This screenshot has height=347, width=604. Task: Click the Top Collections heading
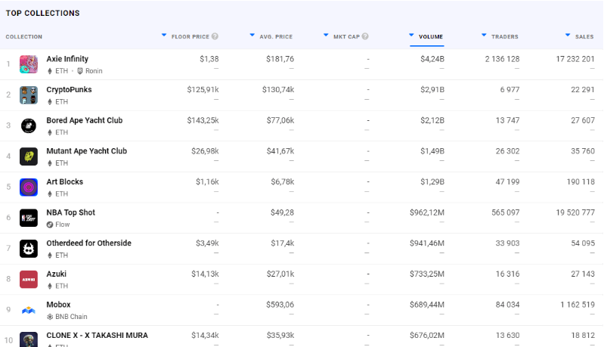43,13
